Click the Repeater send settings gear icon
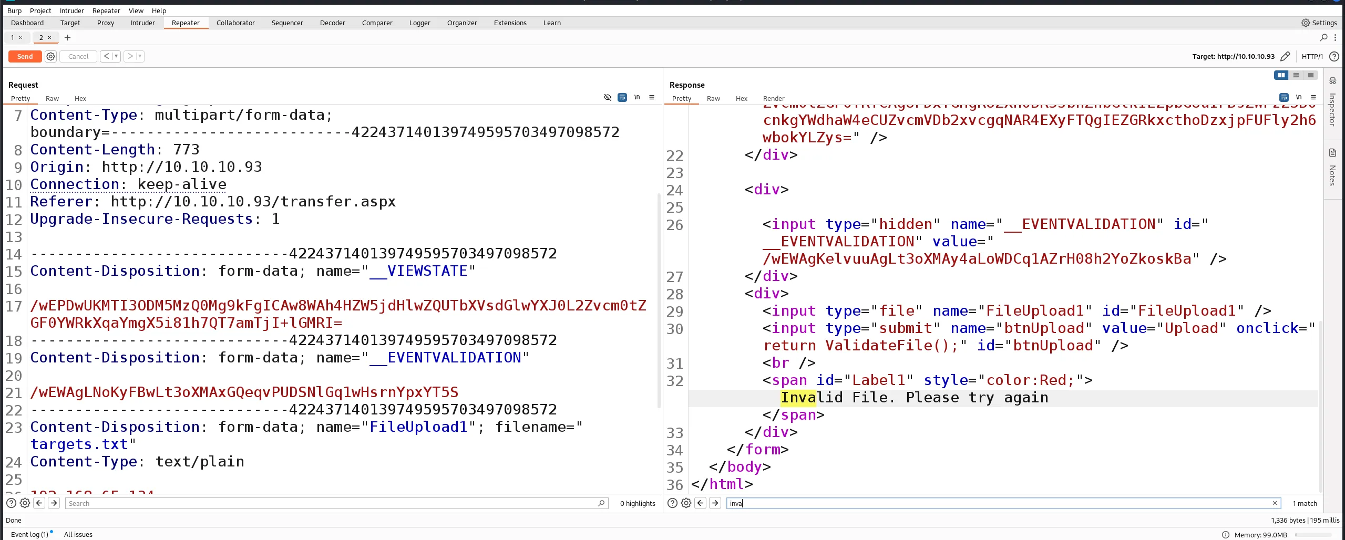This screenshot has height=540, width=1345. (50, 56)
